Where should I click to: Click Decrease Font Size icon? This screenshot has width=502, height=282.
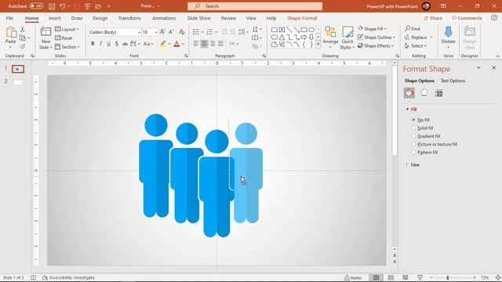[171, 32]
